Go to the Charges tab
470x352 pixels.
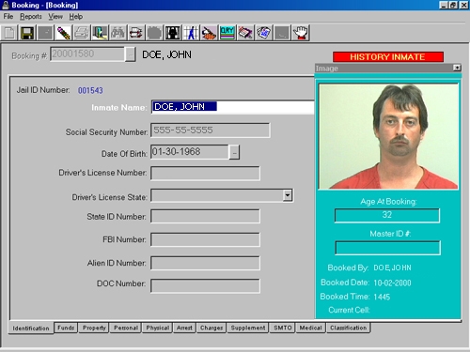211,328
